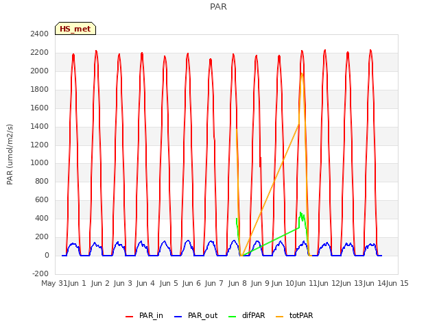Screen dimensions: 439x329
Task: Click the PAR chart title
Action: pos(218,6)
